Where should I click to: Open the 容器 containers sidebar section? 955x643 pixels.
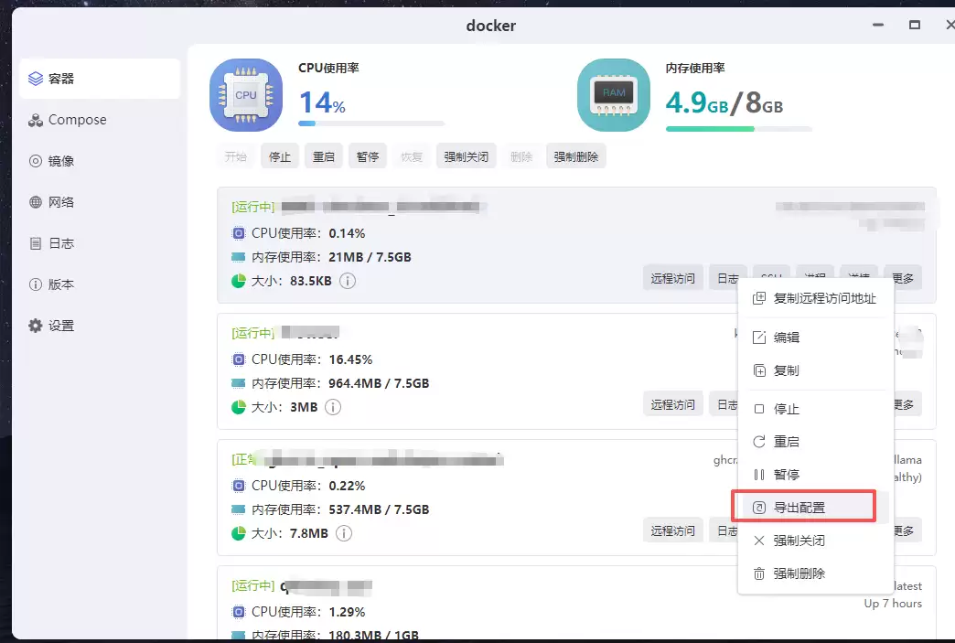tap(99, 79)
